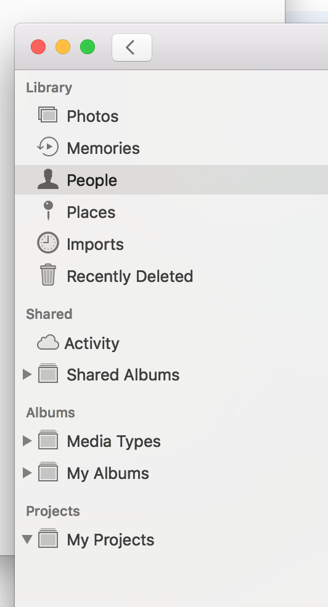Click the Activity cloud icon
This screenshot has height=607, width=328.
tap(47, 343)
